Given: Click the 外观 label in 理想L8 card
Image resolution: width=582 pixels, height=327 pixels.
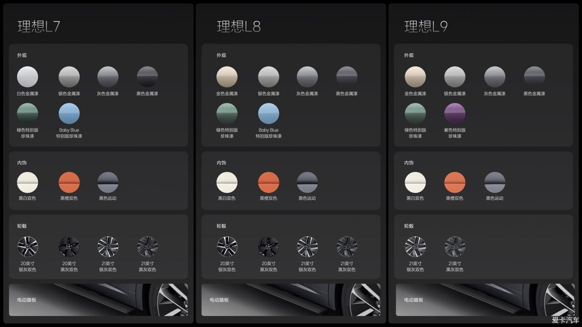Looking at the screenshot, I should 221,55.
